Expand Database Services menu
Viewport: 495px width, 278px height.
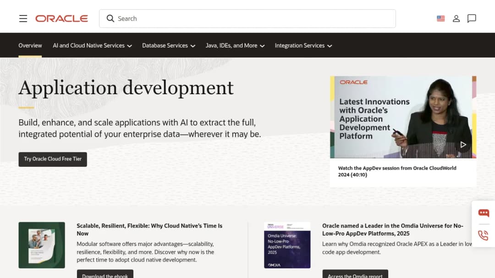[169, 46]
